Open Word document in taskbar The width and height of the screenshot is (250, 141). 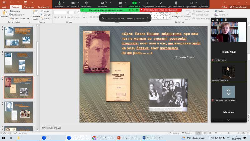pos(153,138)
